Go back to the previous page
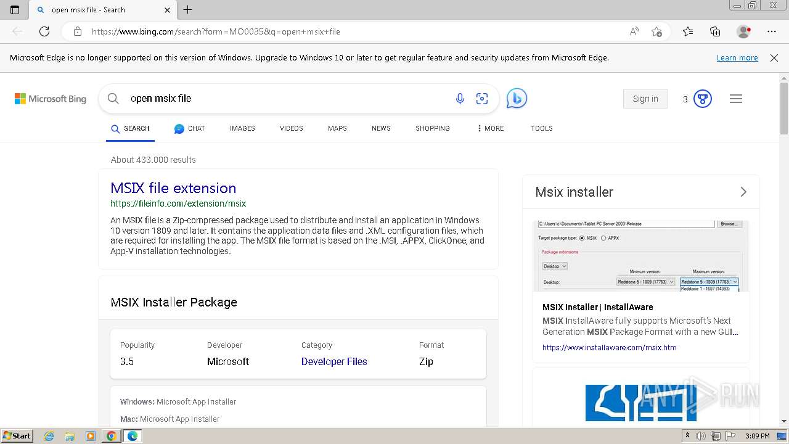This screenshot has width=789, height=444. [x=17, y=31]
